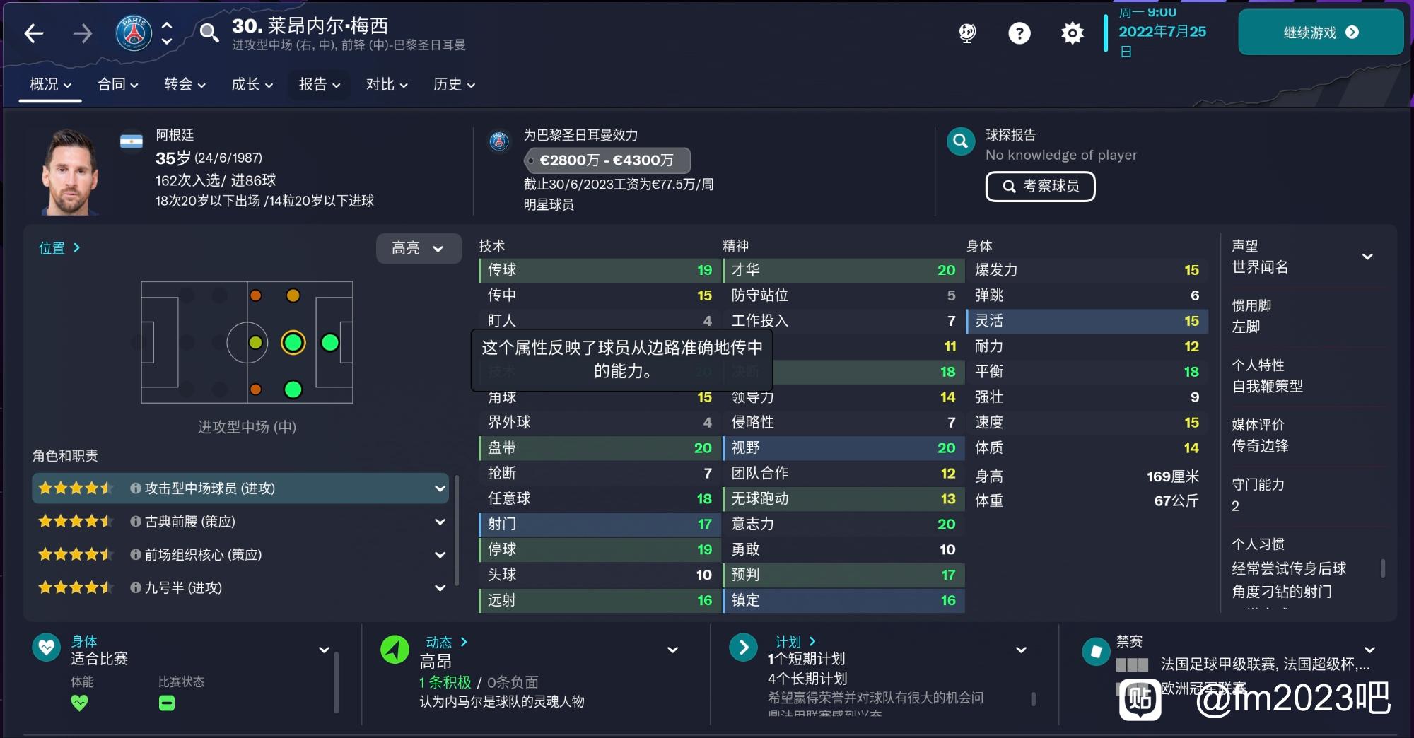Expand the 禁赛 panel chevron
The image size is (1414, 738).
coord(1369,650)
